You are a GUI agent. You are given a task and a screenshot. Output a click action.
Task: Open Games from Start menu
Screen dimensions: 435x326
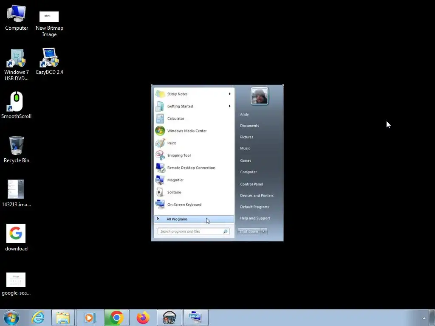[246, 161]
